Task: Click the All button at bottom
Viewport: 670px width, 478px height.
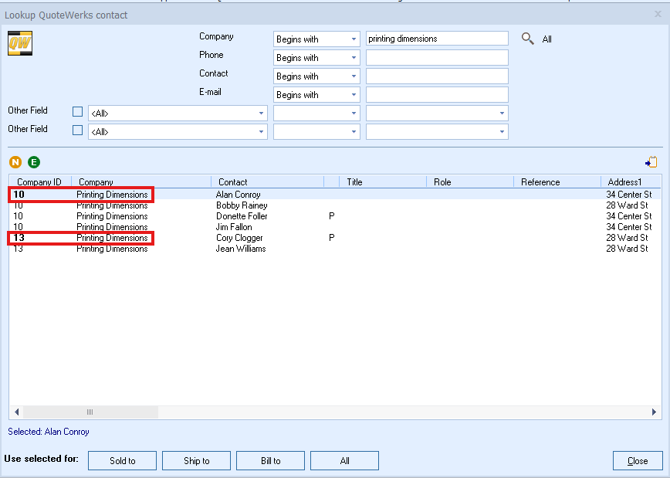Action: point(344,460)
